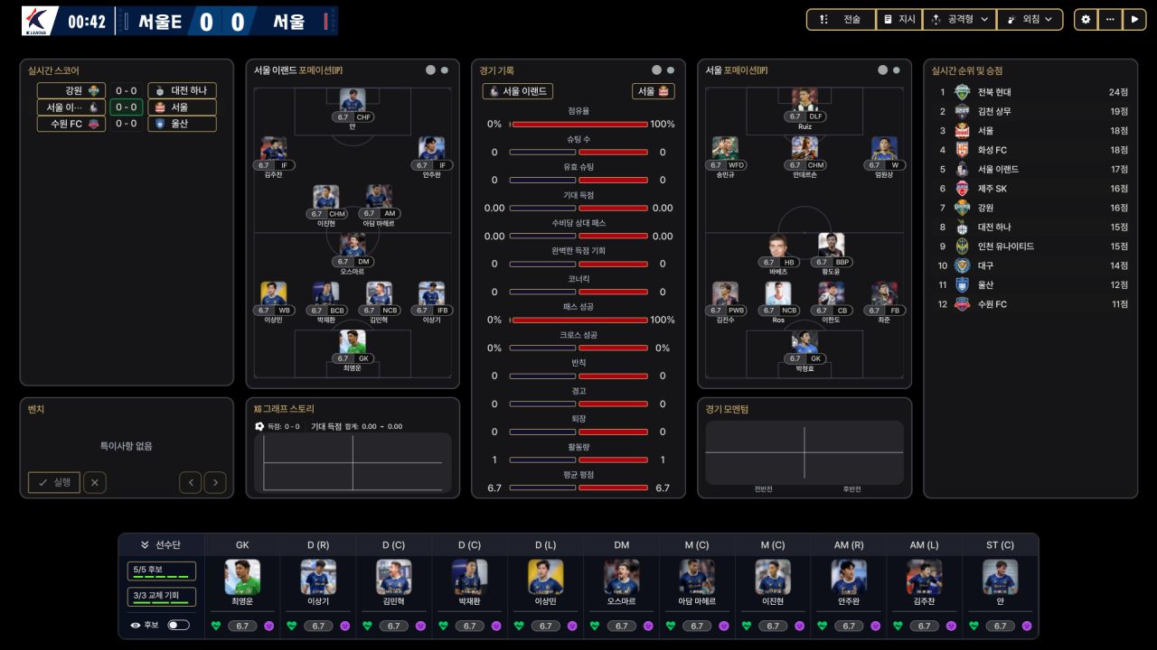Viewport: 1157px width, 650px height.
Task: Select the 서울 tab in 경기 기록
Action: (x=654, y=91)
